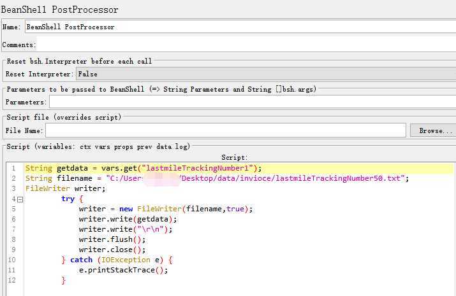
Task: Click line number 5 in the gutter
Action: point(13,209)
